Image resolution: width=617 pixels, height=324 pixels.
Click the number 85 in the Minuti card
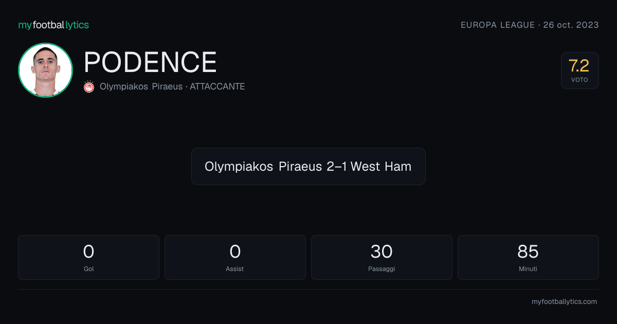click(x=528, y=251)
